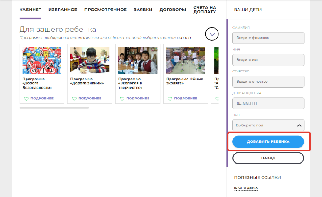Open the Дорога знаний program thumbnail

90,60
